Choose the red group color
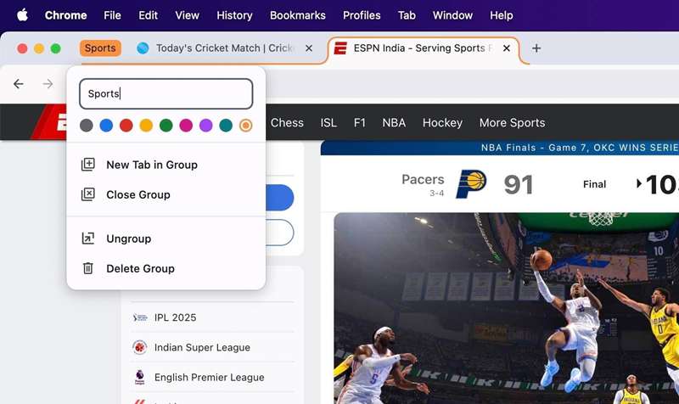Screen dimensions: 679x404 (126, 126)
